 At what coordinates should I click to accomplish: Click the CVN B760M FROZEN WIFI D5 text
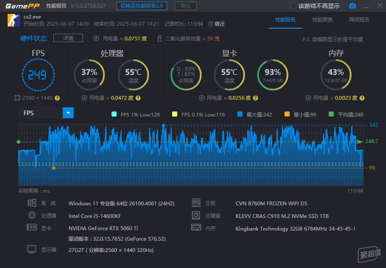click(271, 204)
